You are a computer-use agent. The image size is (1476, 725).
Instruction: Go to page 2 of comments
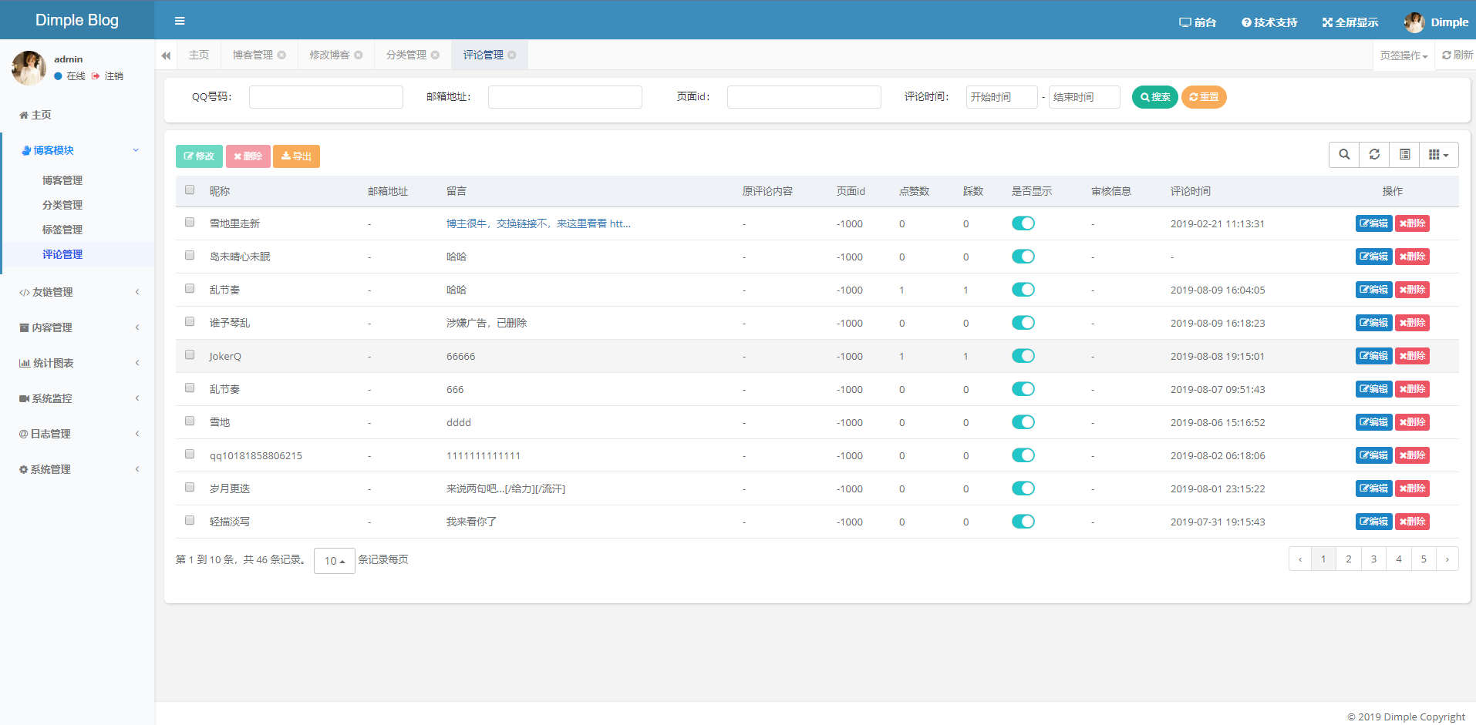[x=1349, y=559]
